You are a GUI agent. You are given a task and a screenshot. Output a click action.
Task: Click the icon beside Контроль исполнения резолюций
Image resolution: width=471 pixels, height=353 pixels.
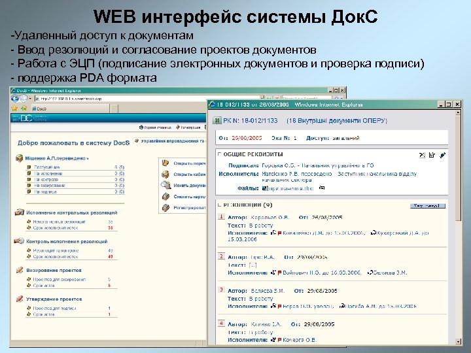[19, 241]
